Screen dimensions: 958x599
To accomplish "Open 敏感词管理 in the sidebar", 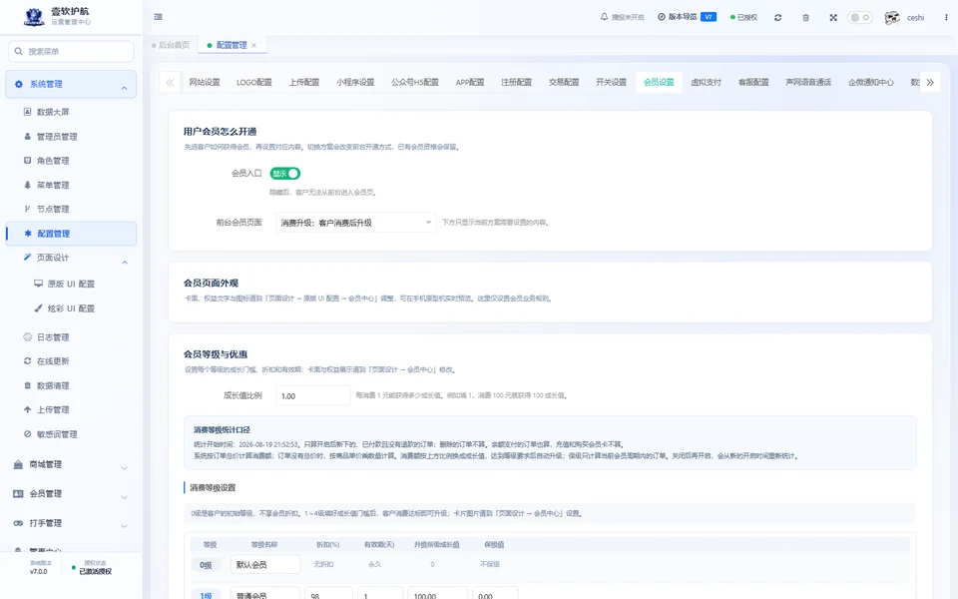I will coord(57,434).
